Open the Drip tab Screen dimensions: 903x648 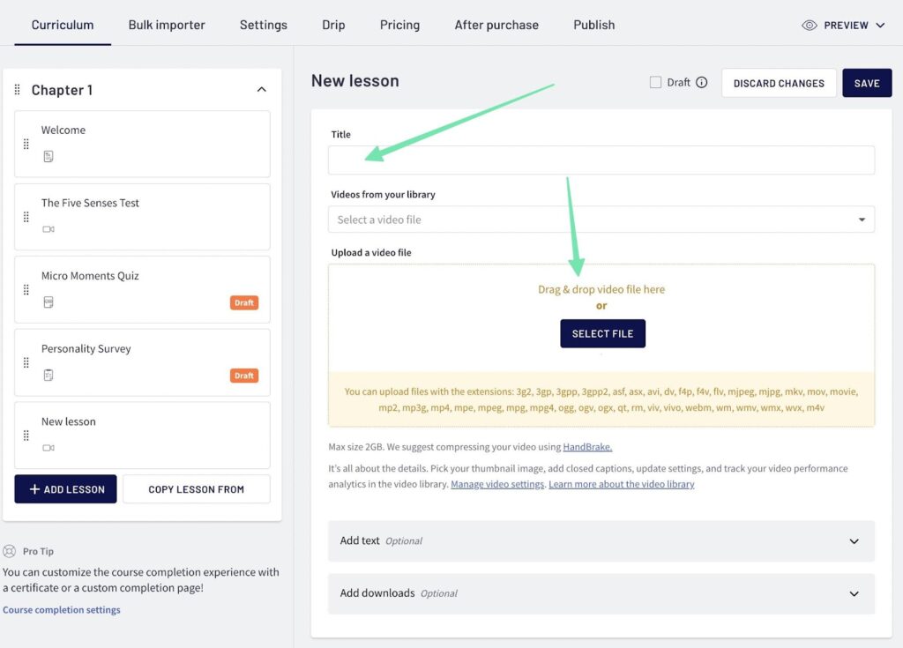click(333, 25)
